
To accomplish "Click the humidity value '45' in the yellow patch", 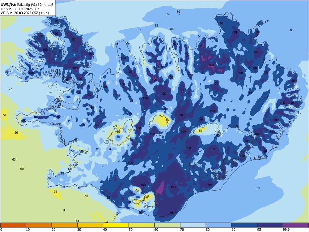I will point(167,120).
